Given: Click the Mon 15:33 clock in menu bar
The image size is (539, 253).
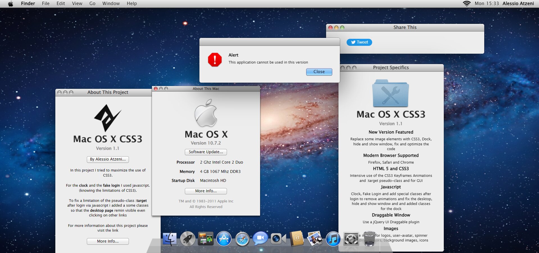Looking at the screenshot, I should tap(487, 4).
